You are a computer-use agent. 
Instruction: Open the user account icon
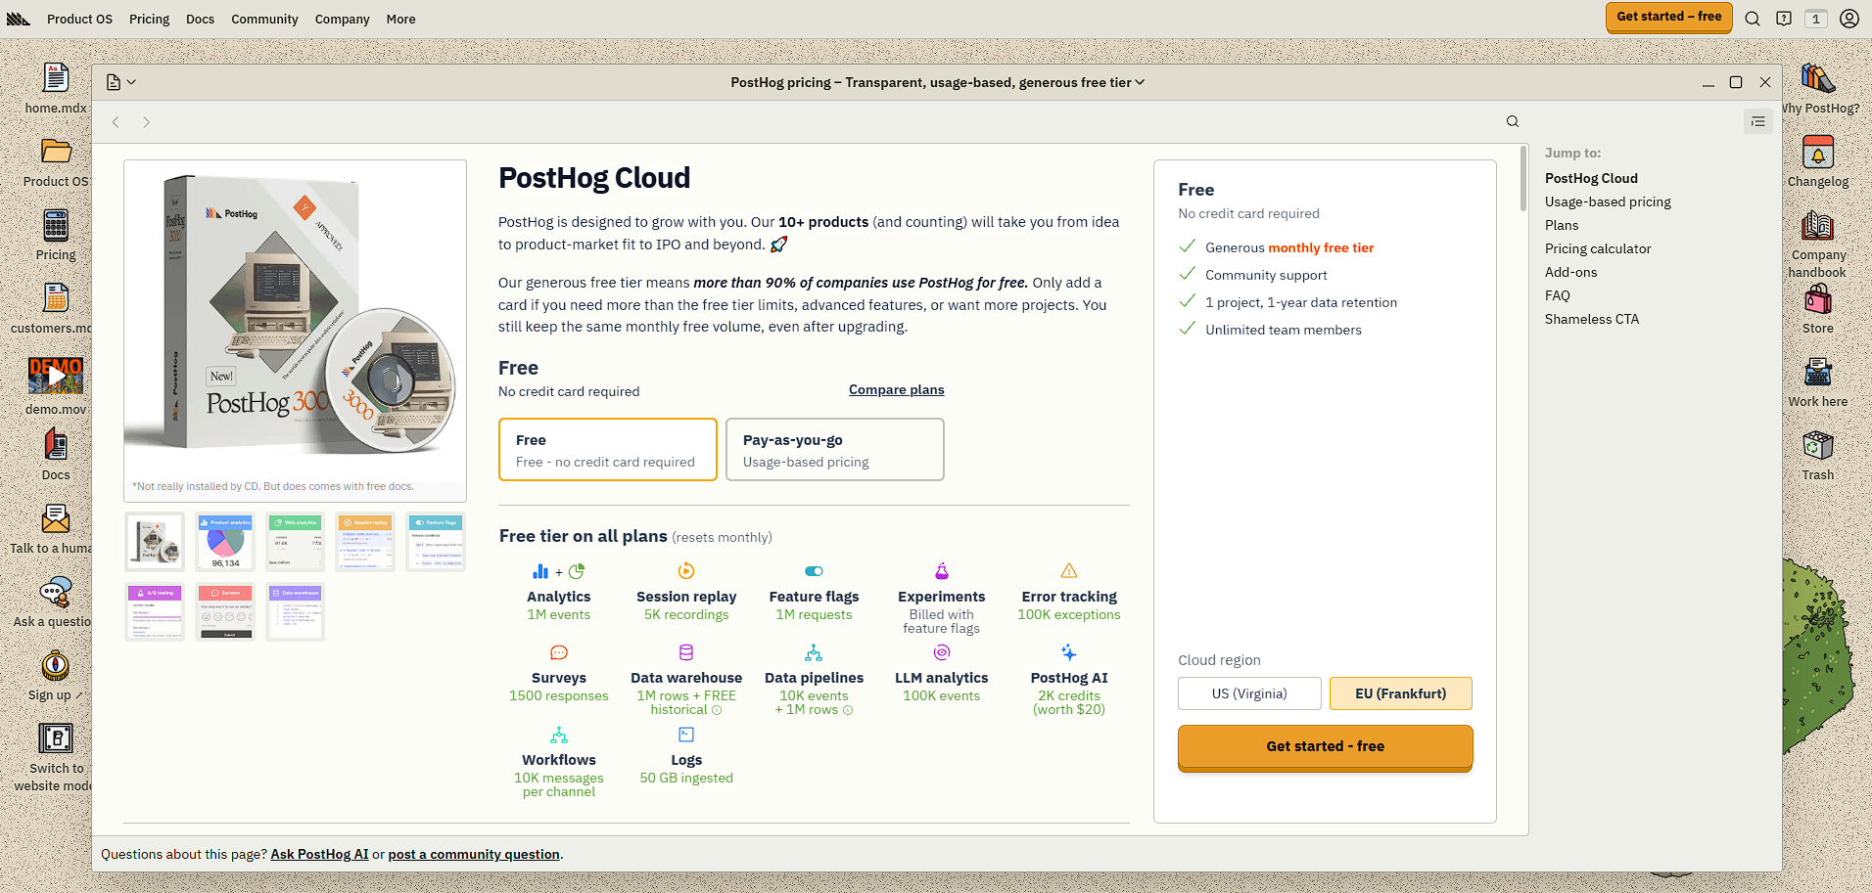click(x=1849, y=19)
